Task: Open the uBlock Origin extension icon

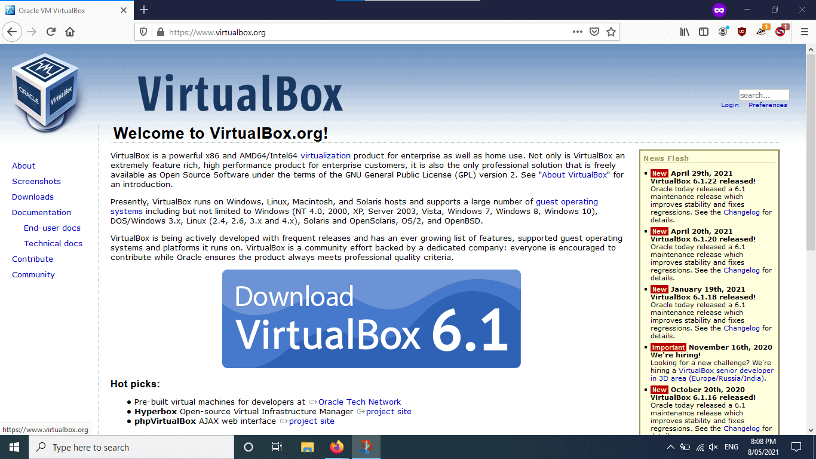Action: [x=742, y=32]
